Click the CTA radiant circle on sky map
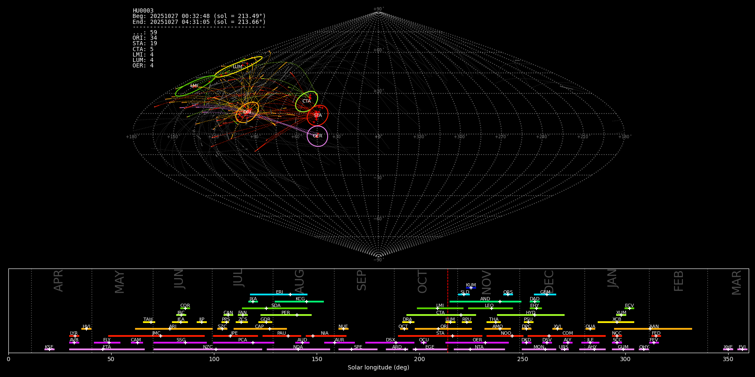This screenshot has width=755, height=377. (307, 101)
